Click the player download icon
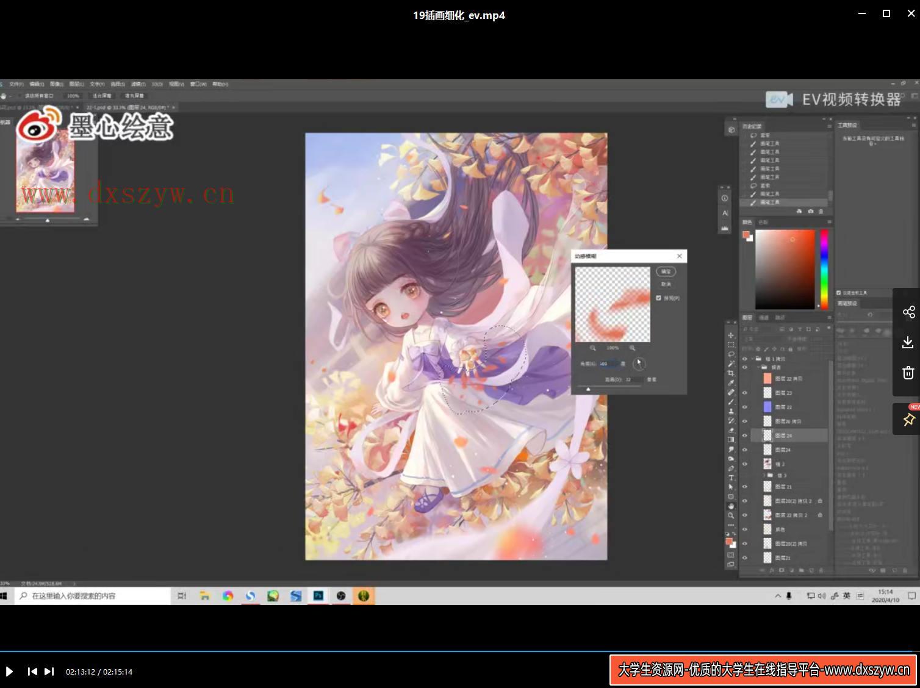920x688 pixels. click(908, 342)
